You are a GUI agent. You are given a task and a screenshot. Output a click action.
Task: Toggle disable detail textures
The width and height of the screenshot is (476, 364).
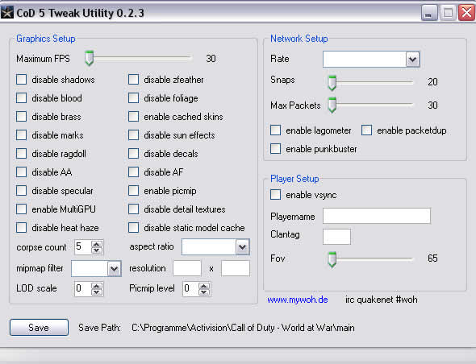click(x=134, y=209)
